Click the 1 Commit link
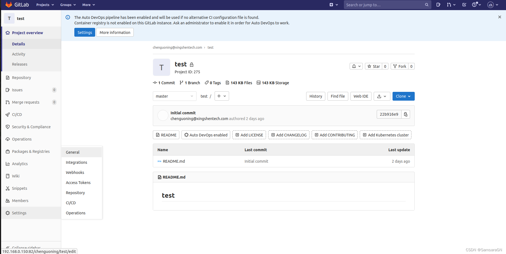 (164, 83)
